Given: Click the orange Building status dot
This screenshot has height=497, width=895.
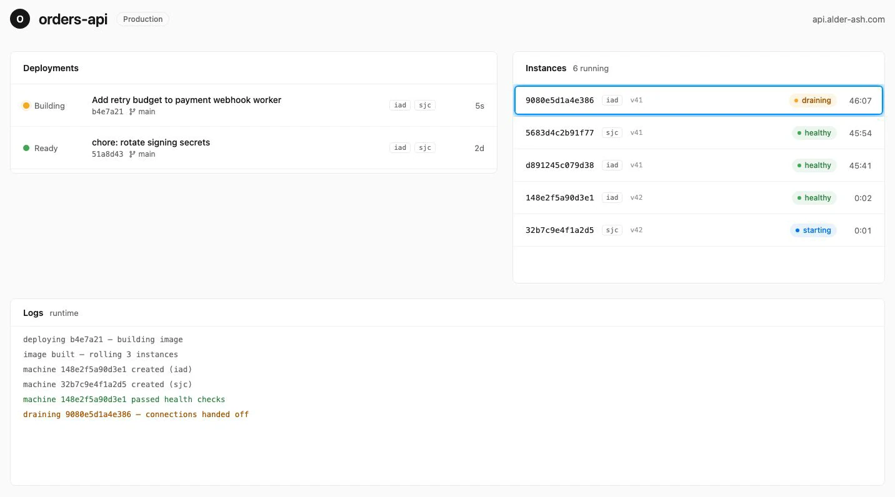Looking at the screenshot, I should [26, 106].
